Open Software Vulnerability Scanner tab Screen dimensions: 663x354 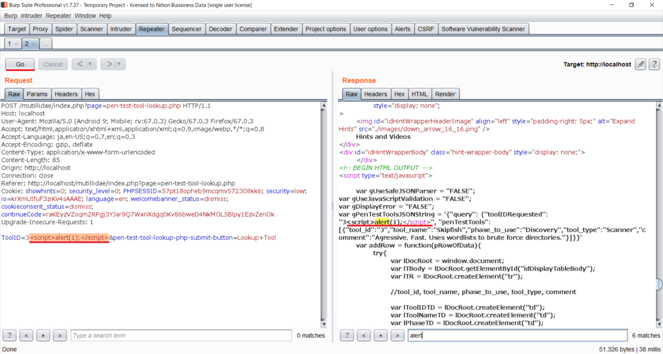tap(484, 29)
